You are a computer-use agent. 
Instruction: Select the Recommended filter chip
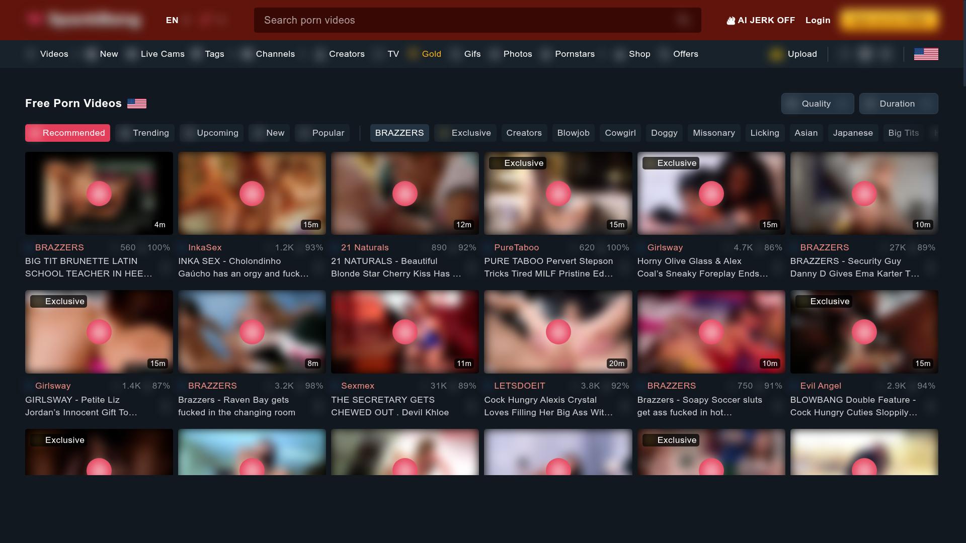[67, 133]
